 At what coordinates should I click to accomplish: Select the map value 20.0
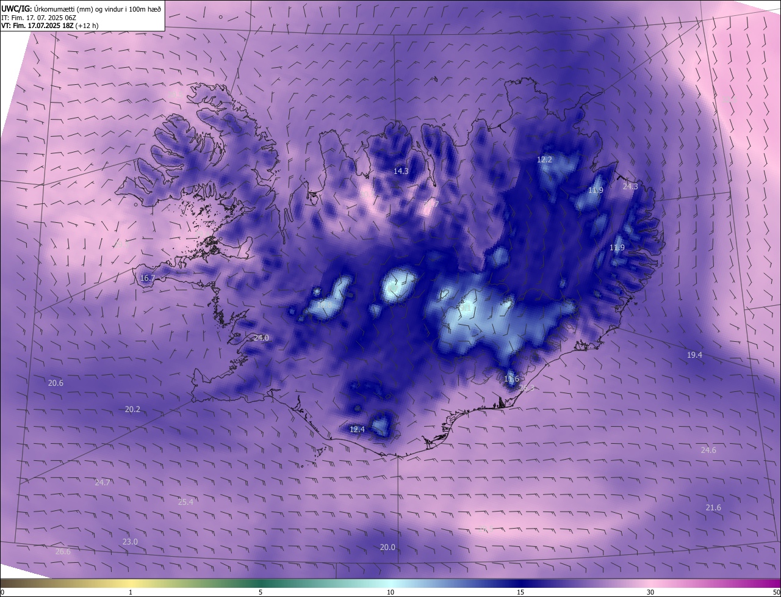click(x=387, y=548)
